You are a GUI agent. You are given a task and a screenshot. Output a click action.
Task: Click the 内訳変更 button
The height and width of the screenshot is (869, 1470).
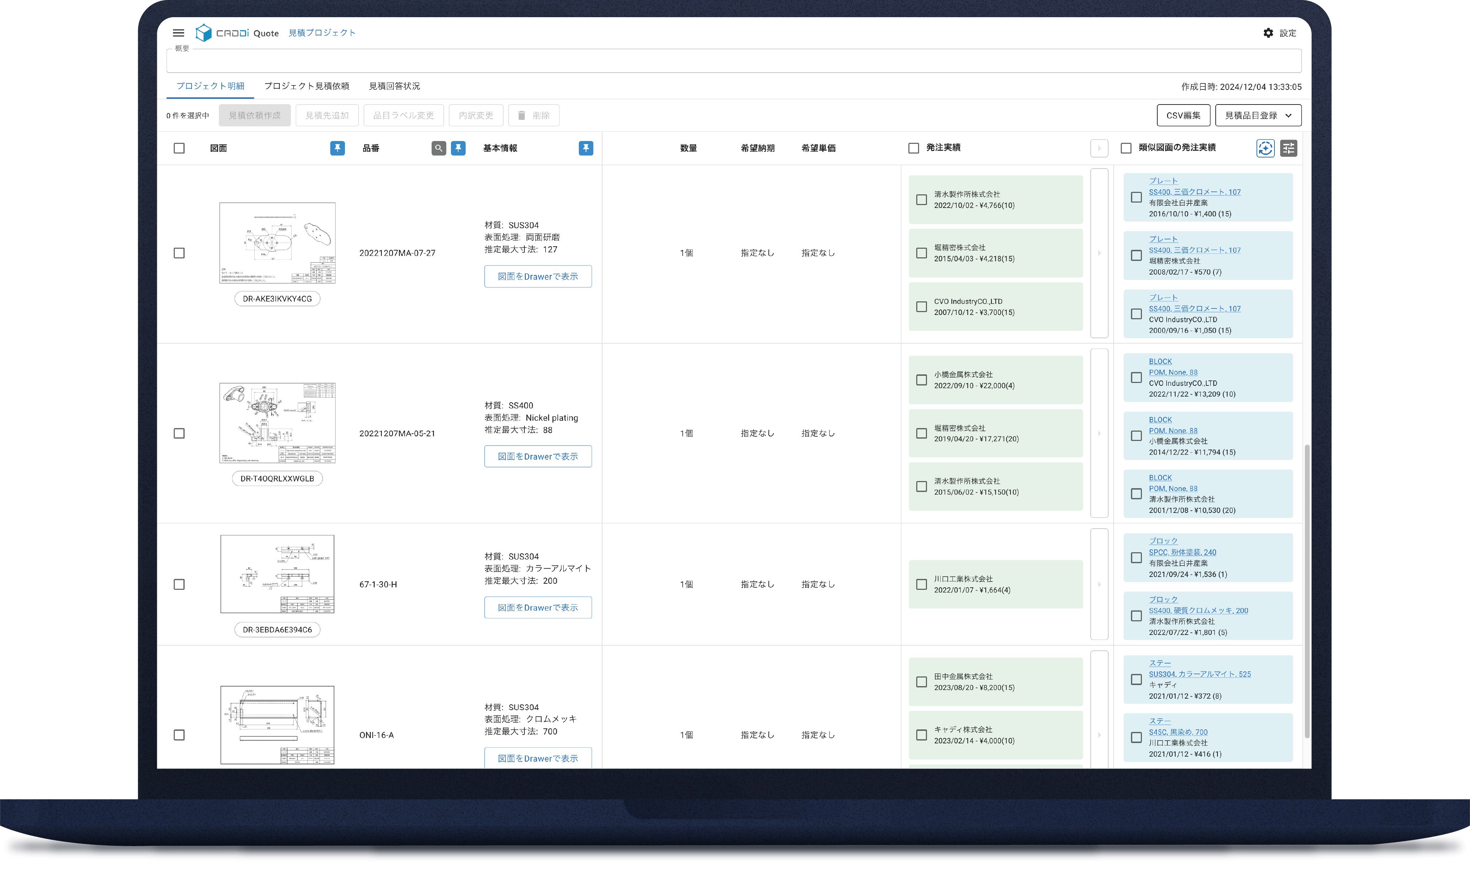coord(476,115)
